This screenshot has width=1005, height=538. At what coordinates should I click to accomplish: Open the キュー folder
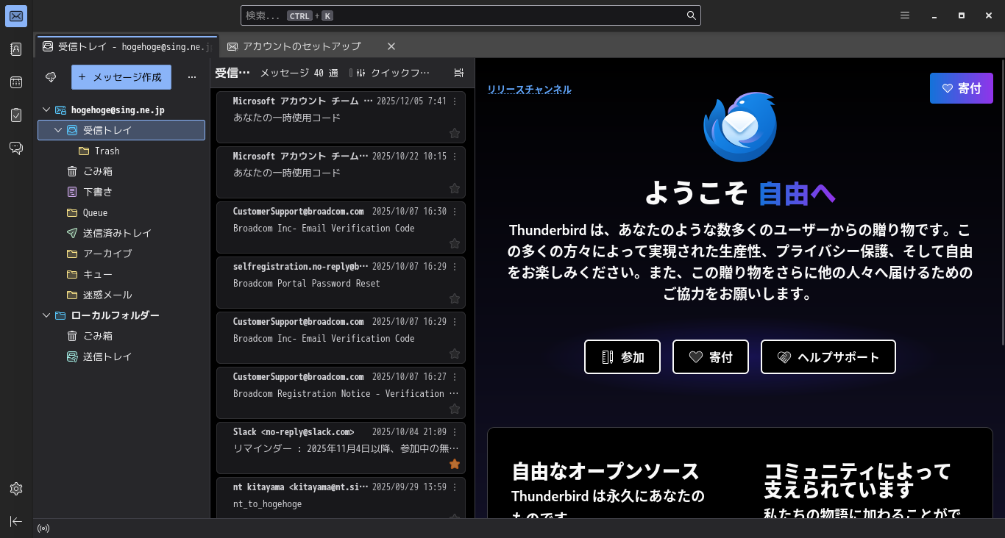coord(121,274)
